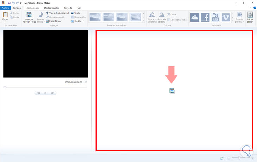Click the zoom in plus button
257x162 pixels.
click(252, 158)
